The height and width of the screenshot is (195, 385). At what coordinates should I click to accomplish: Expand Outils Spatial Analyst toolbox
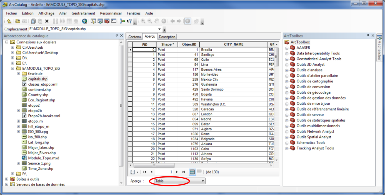(x=287, y=137)
